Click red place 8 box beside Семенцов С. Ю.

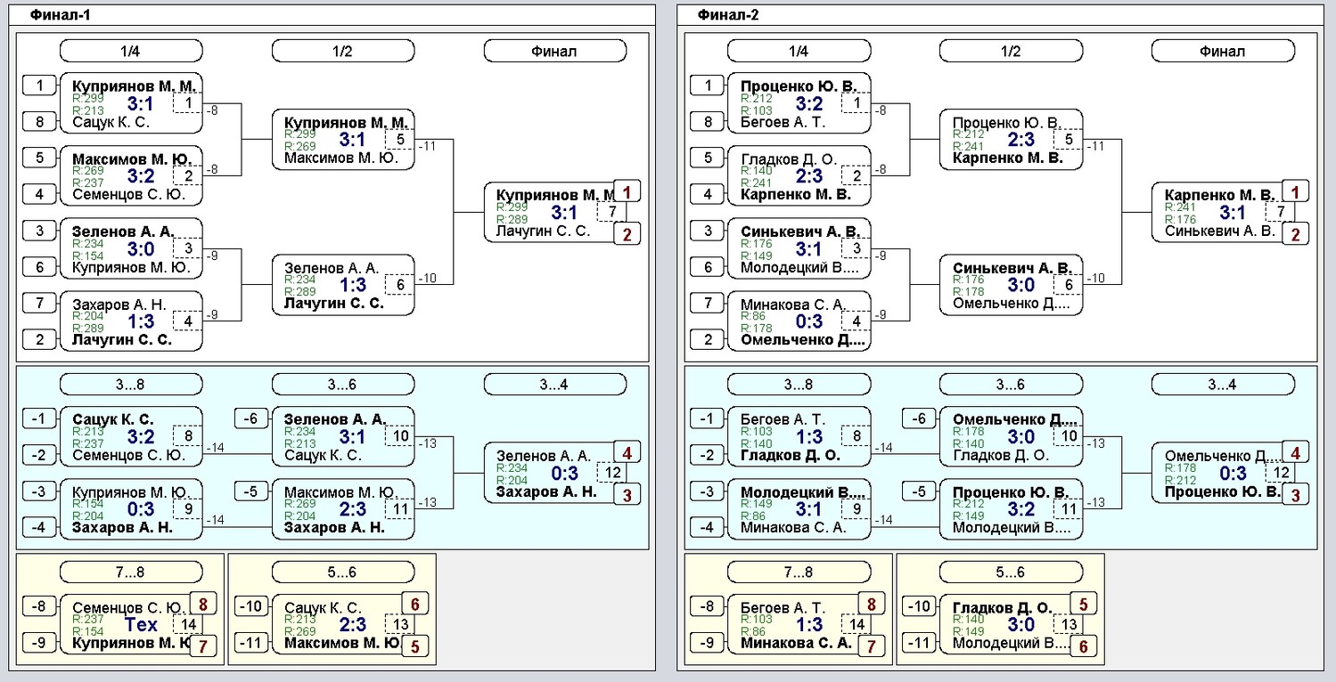coord(202,605)
